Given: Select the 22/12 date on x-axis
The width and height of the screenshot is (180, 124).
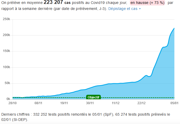Looking at the screenshot, I should 142,103.
